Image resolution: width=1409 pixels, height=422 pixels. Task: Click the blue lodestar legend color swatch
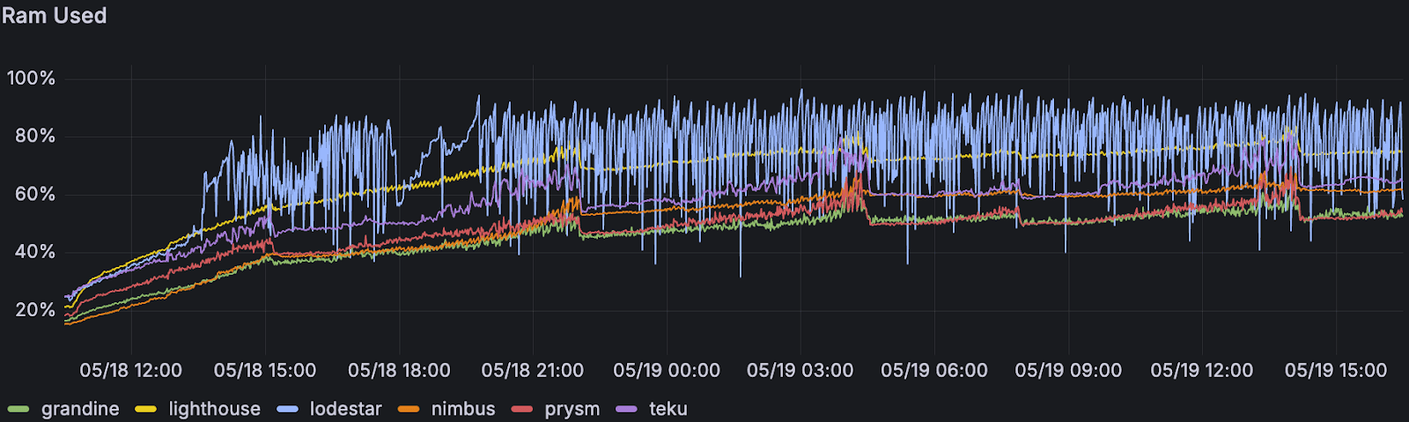pos(287,410)
